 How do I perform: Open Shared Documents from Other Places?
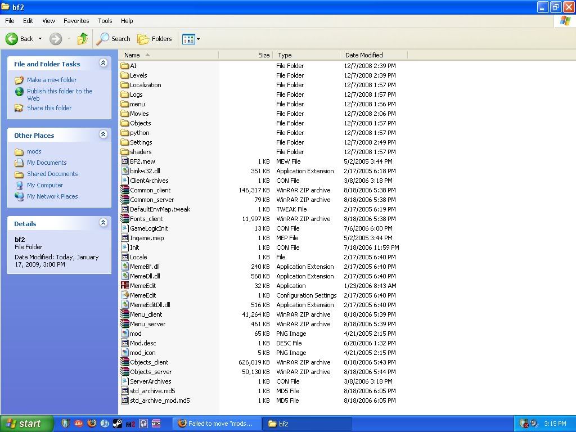[52, 174]
